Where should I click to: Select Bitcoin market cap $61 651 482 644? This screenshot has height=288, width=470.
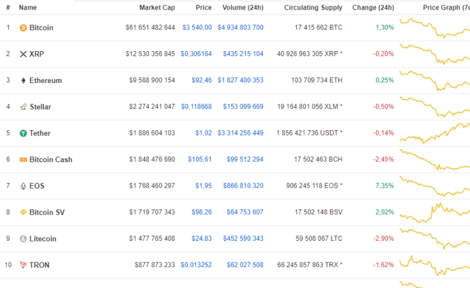coord(150,27)
